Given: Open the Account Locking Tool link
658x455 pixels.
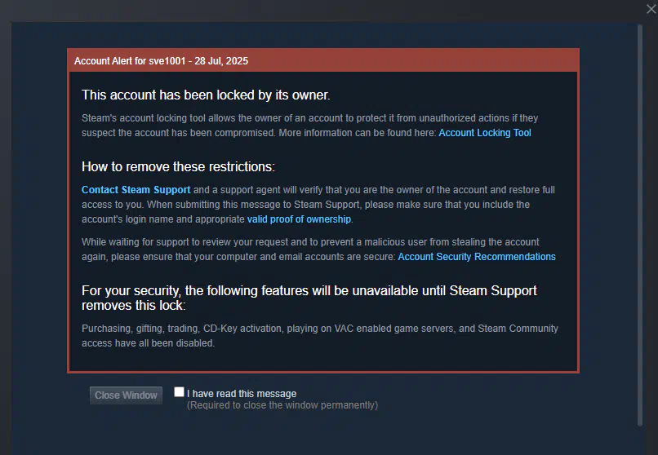Looking at the screenshot, I should click(x=485, y=133).
